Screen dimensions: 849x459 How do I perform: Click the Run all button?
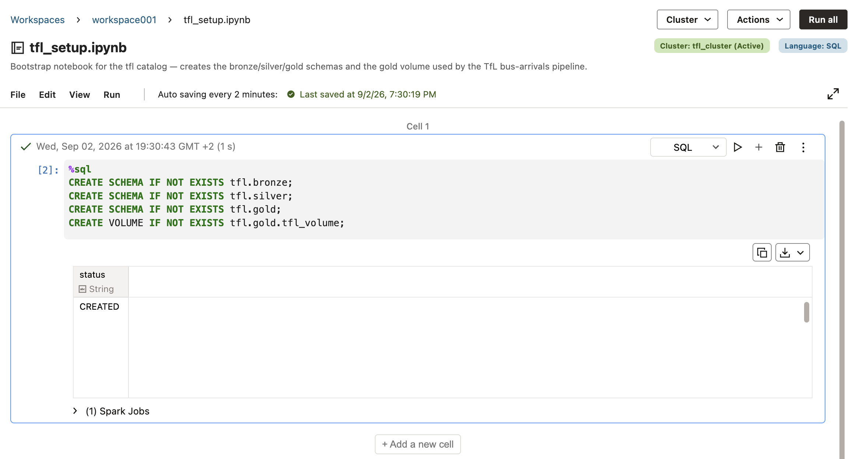(x=823, y=19)
